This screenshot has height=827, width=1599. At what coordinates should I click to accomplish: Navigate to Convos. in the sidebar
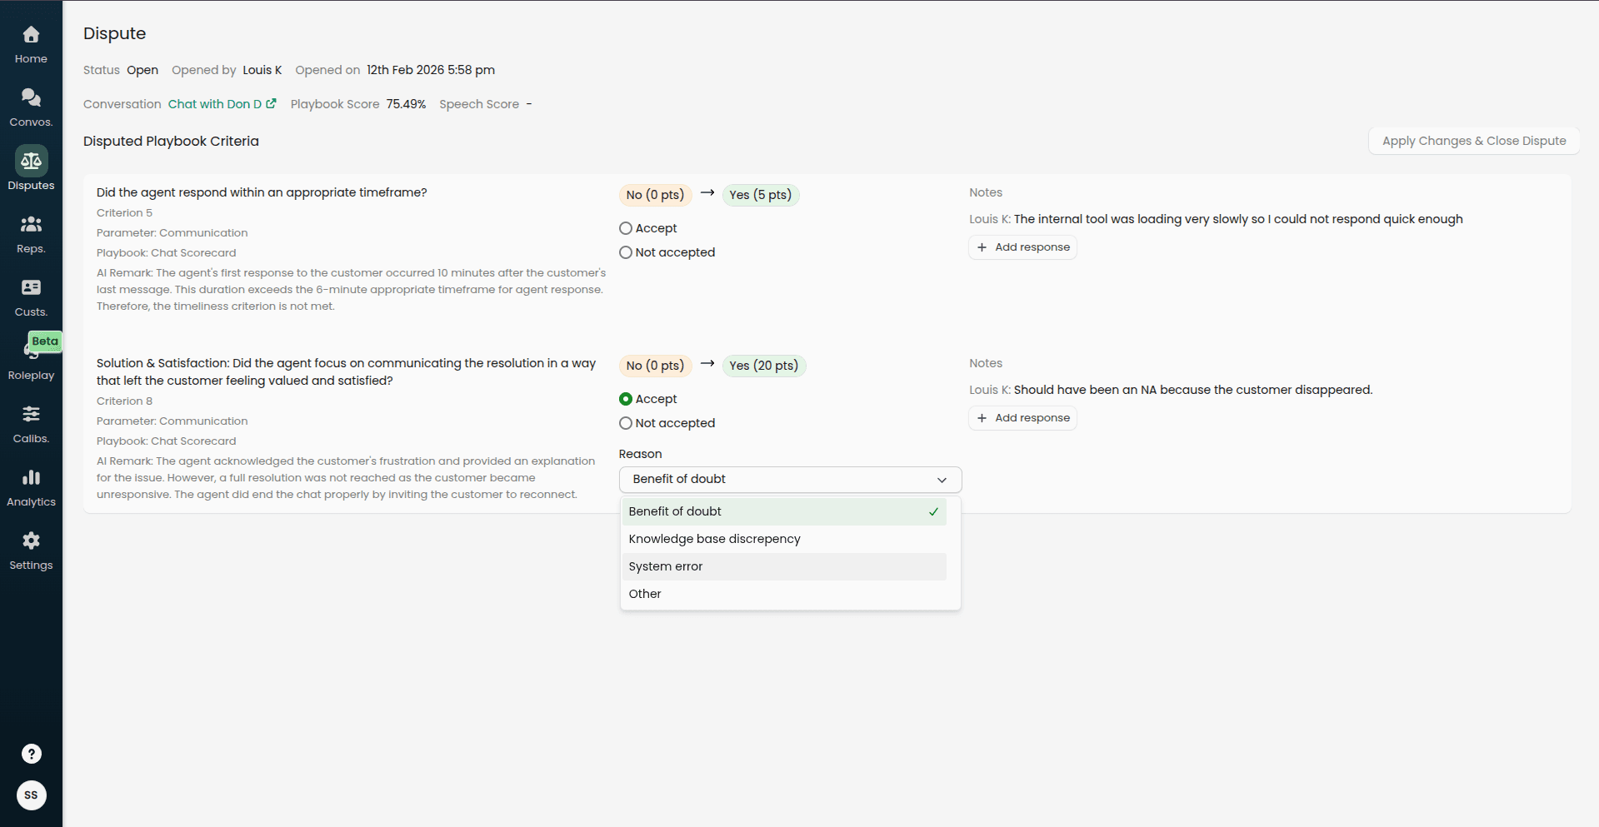31,107
